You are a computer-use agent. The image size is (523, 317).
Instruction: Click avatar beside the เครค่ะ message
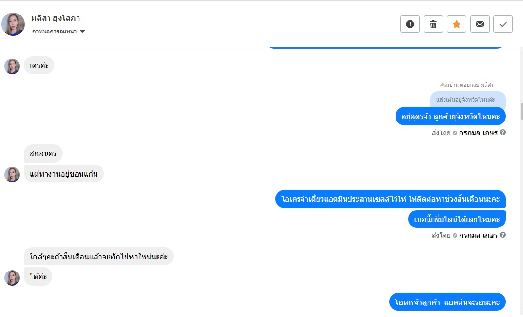point(12,66)
